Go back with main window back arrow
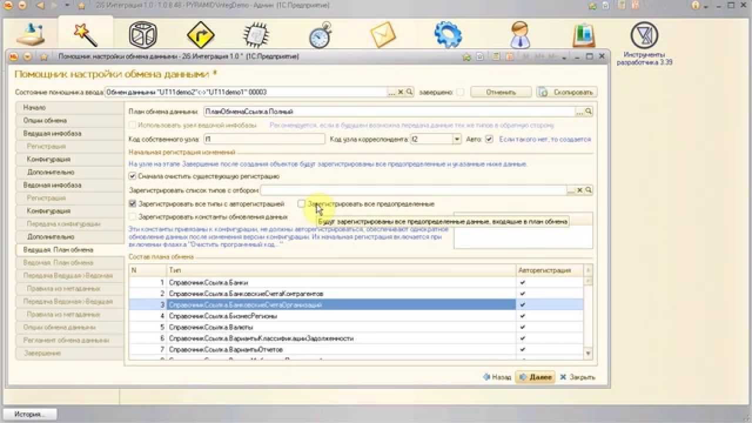This screenshot has height=423, width=752. click(x=41, y=6)
